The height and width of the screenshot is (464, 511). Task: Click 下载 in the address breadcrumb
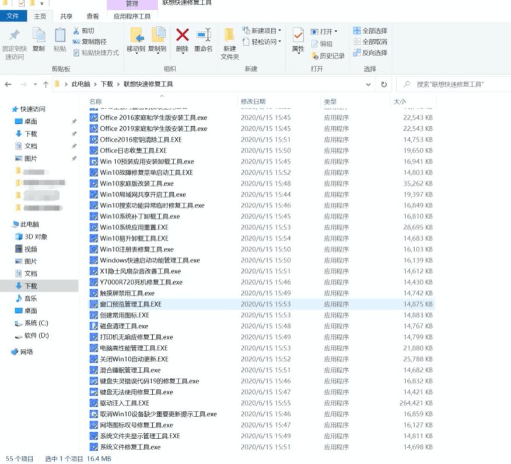[107, 84]
